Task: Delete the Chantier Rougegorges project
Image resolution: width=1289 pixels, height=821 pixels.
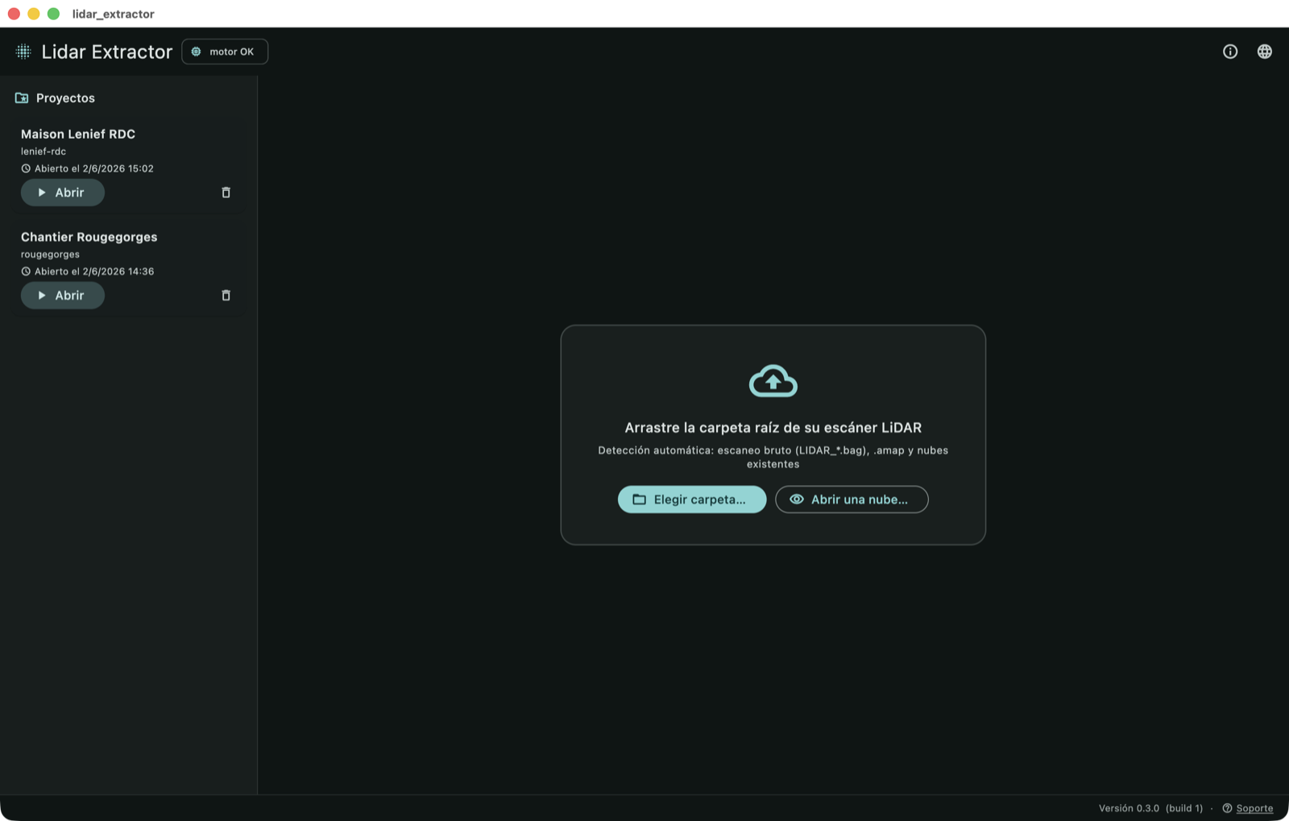Action: pyautogui.click(x=226, y=296)
